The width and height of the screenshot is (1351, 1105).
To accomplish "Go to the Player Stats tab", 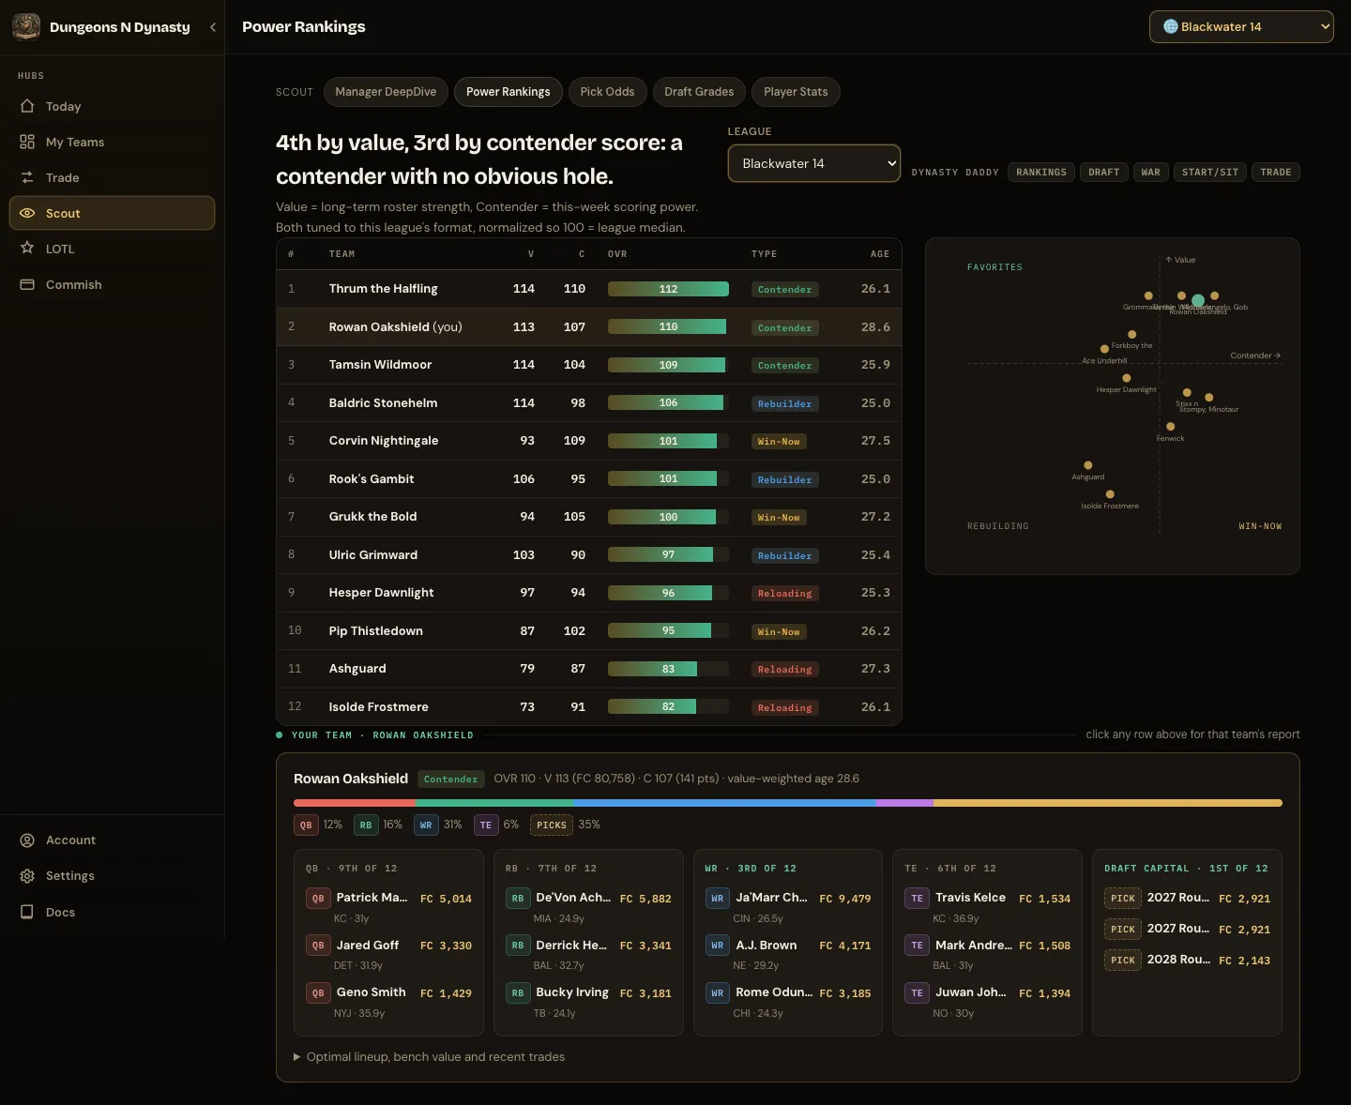I will point(796,92).
